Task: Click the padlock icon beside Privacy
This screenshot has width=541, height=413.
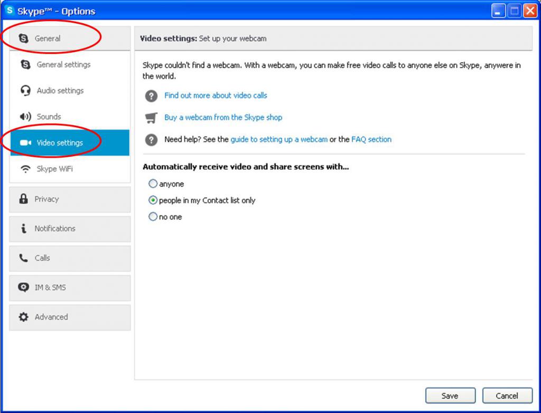Action: 23,199
